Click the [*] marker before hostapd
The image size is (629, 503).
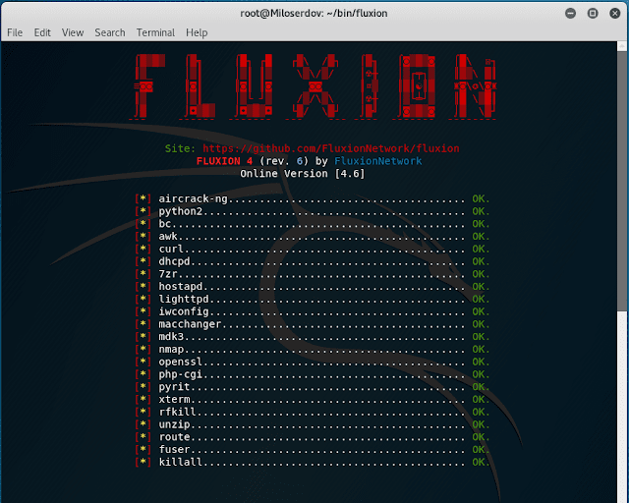pyautogui.click(x=143, y=287)
